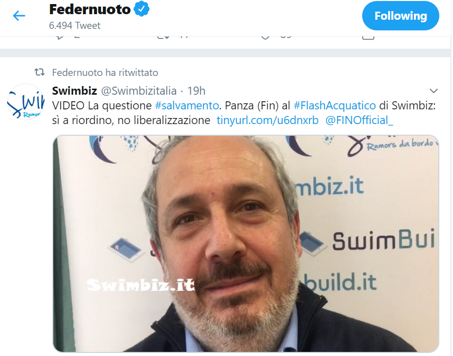The width and height of the screenshot is (453, 356).
Task: Click the retweet icon beside 'Federnuoto ha ritwittato'
Action: pos(40,72)
